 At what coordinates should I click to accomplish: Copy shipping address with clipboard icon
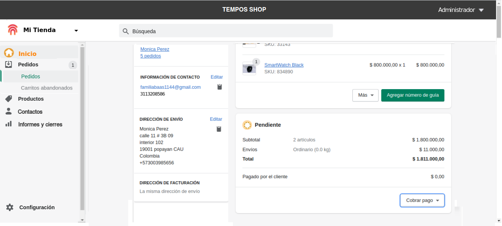(219, 129)
